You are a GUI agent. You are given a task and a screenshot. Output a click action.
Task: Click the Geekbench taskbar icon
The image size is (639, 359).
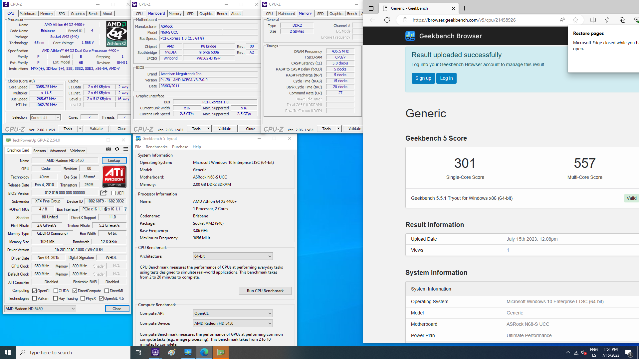[188, 352]
